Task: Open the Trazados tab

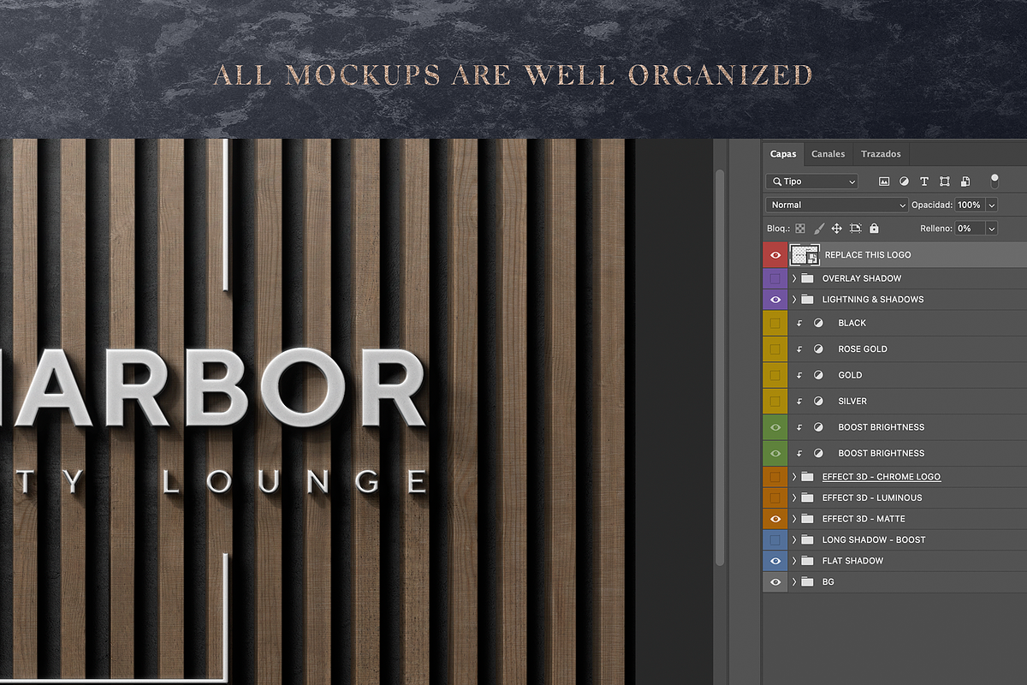Action: click(881, 154)
